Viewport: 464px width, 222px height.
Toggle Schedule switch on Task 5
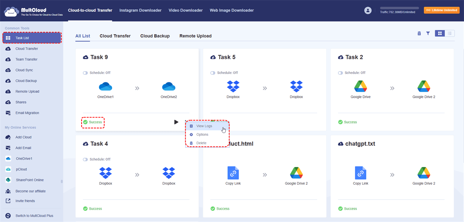(213, 73)
